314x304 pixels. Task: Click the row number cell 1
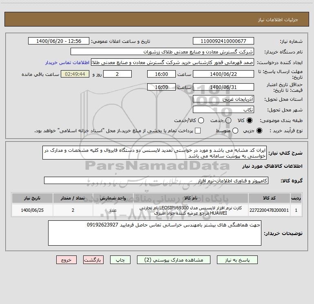tap(296, 211)
